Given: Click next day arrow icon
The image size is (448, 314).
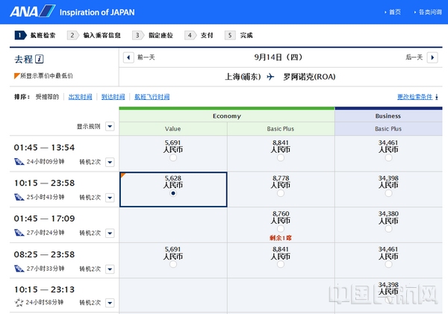Looking at the screenshot, I should tap(431, 57).
